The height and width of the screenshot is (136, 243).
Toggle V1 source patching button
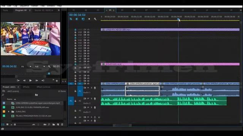click(x=71, y=83)
